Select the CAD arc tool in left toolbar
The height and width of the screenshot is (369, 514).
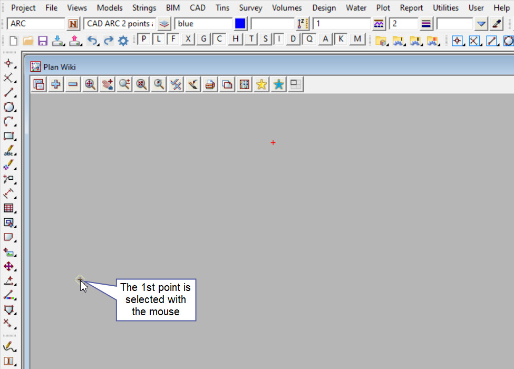click(x=8, y=122)
